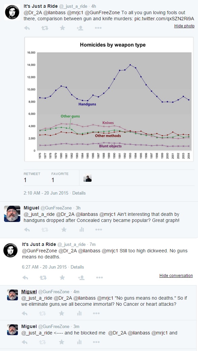Collapse thread with Hide conversation
This screenshot has height=351, width=198.
(176, 276)
